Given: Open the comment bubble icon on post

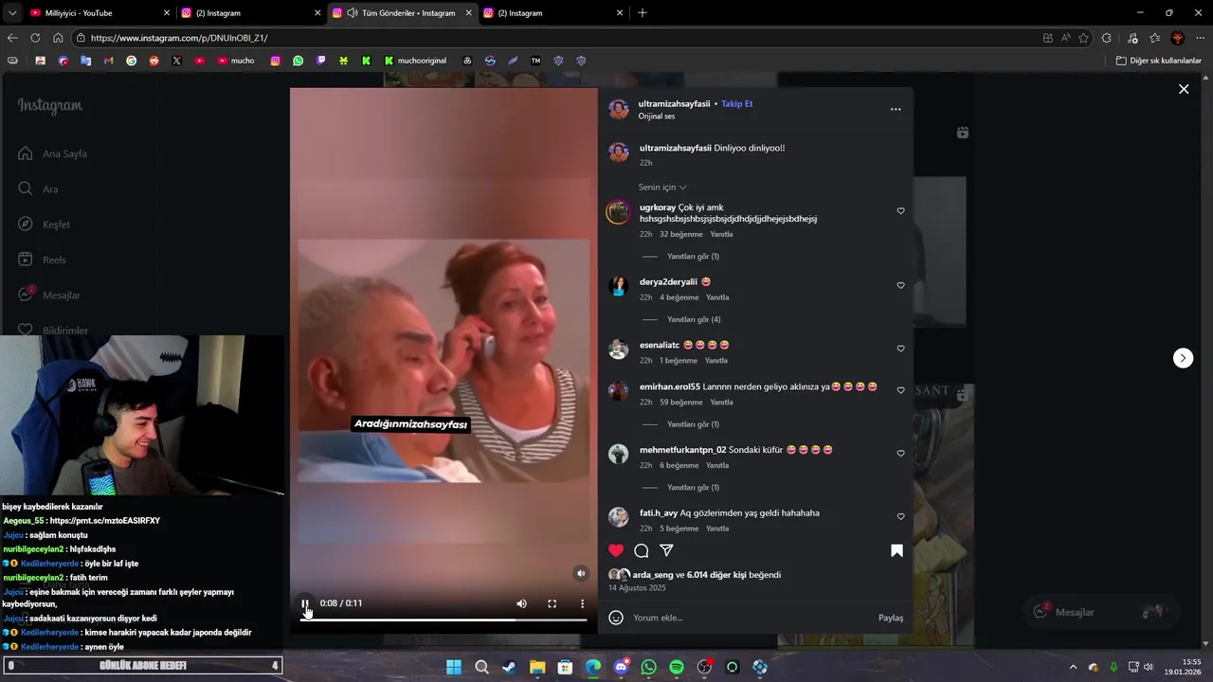Looking at the screenshot, I should (641, 550).
